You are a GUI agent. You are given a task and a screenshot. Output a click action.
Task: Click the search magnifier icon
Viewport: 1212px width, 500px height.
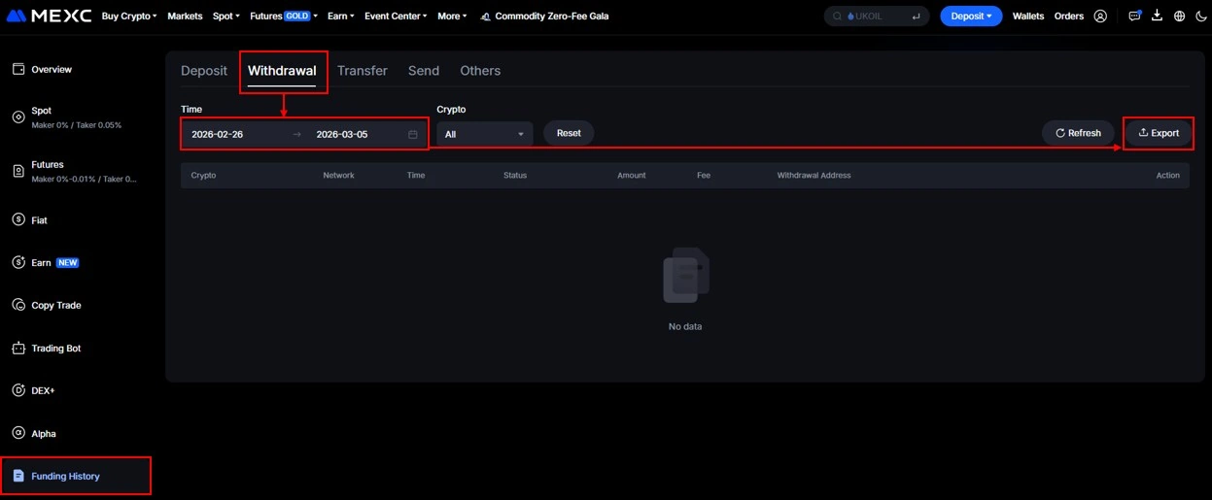coord(837,17)
